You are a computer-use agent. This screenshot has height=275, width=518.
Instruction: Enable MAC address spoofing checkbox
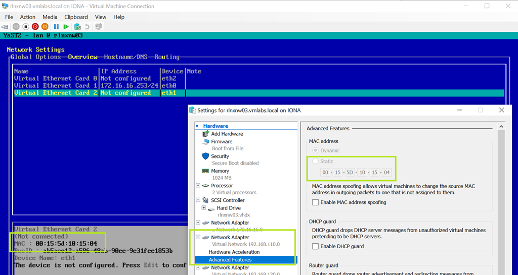pyautogui.click(x=316, y=202)
